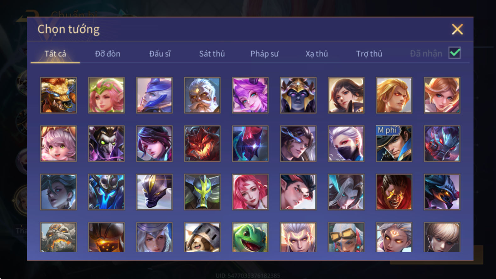Open the 'Trợ thủ' tab
Screen dimensions: 496x279
pos(369,54)
